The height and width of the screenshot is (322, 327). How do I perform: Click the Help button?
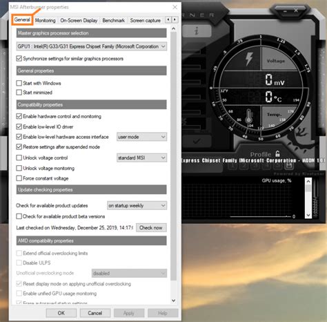tap(163, 313)
